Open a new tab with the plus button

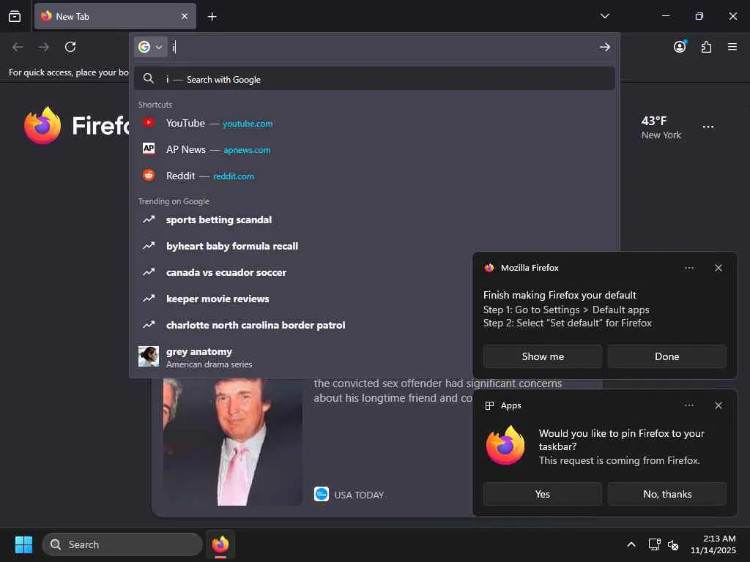coord(212,17)
